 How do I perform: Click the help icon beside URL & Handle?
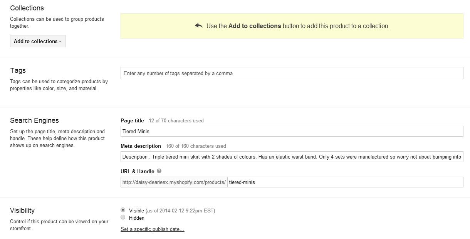(159, 171)
